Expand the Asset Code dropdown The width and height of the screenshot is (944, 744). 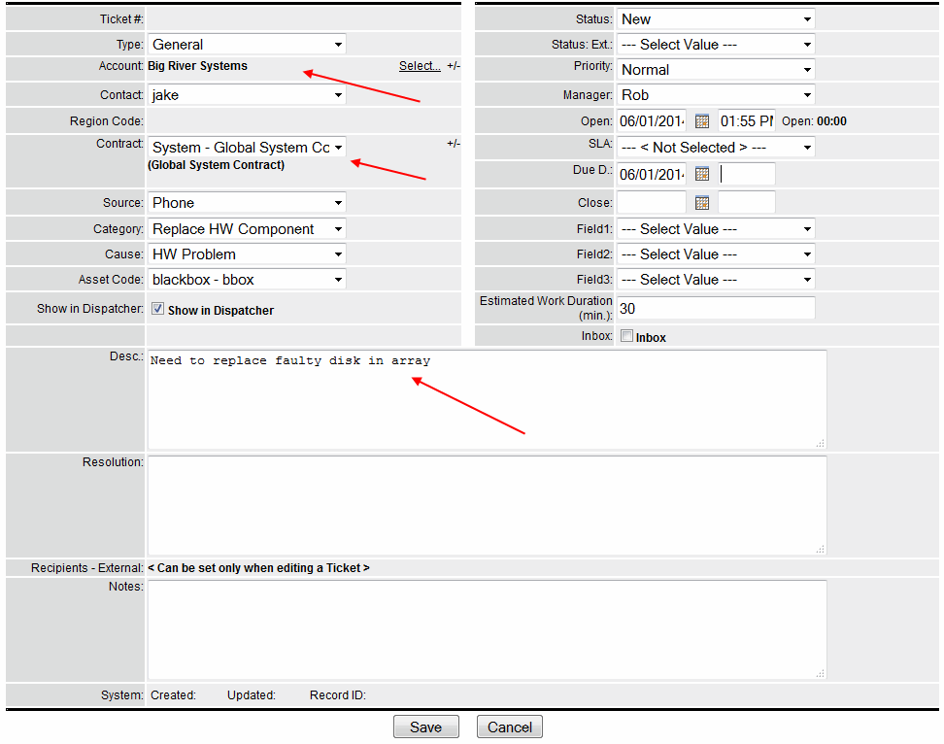point(247,280)
